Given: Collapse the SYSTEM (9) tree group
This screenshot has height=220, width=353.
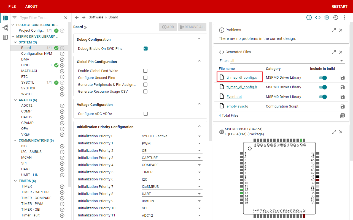Looking at the screenshot, I should point(15,42).
